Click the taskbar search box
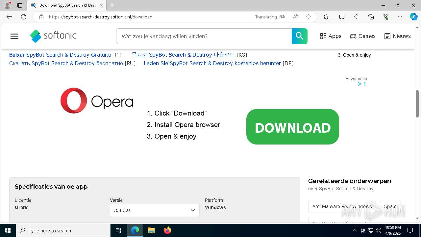Screen dimensions: 421x237 pos(63,230)
